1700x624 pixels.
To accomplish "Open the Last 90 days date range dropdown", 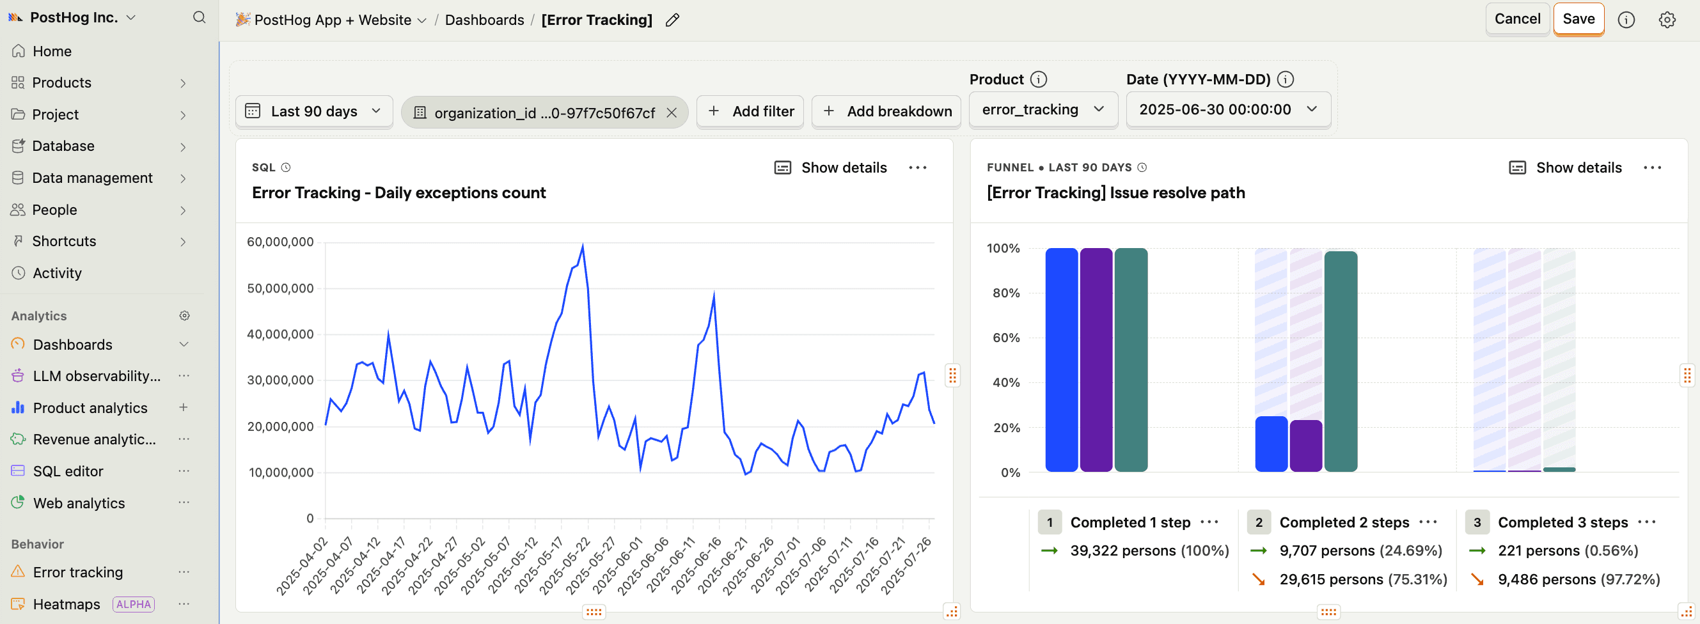I will click(314, 111).
